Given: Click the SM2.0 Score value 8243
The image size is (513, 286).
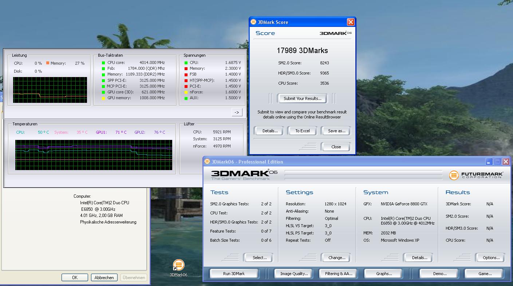Looking at the screenshot, I should [324, 63].
